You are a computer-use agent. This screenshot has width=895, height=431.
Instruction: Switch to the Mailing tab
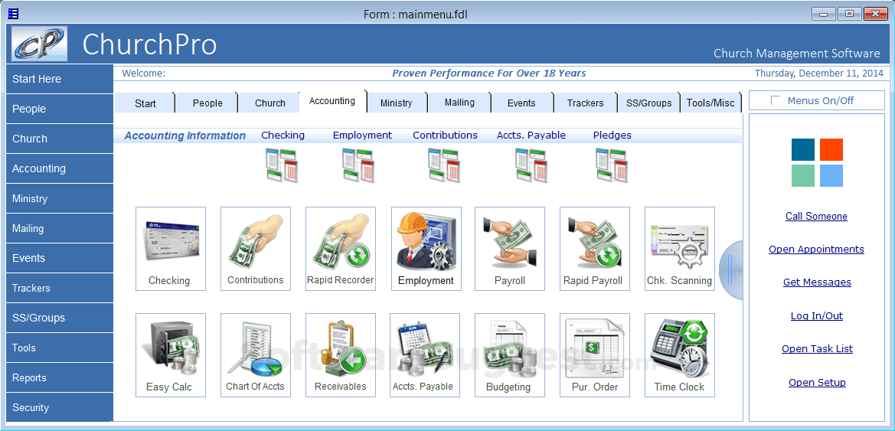(x=459, y=103)
